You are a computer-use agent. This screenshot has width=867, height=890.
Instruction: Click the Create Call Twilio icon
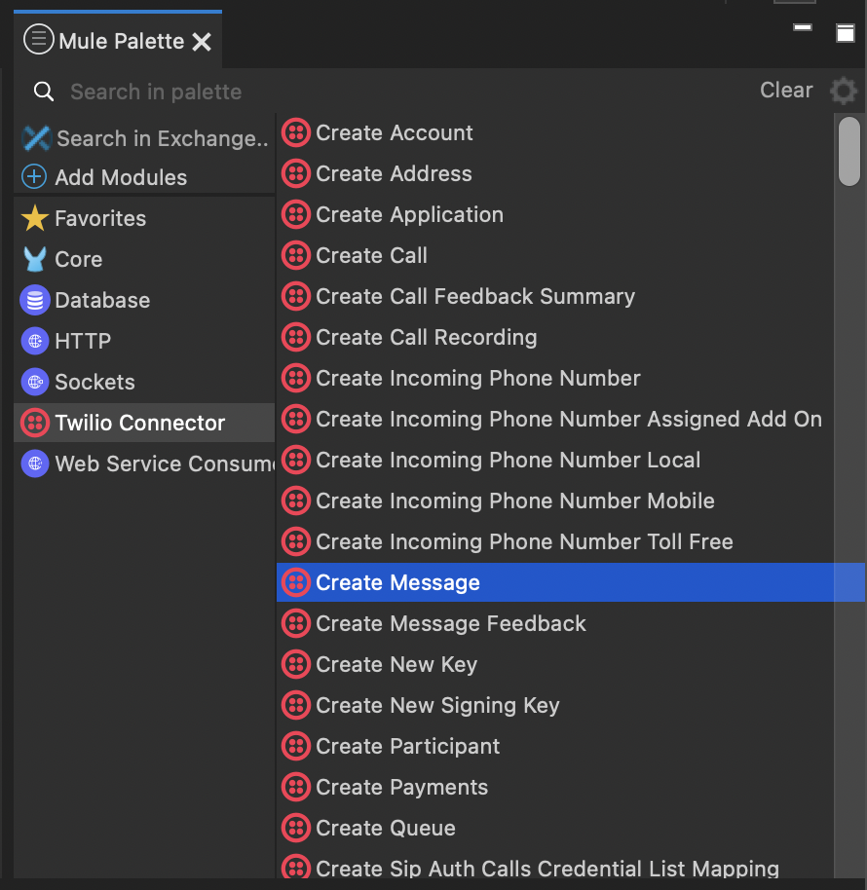(x=296, y=255)
